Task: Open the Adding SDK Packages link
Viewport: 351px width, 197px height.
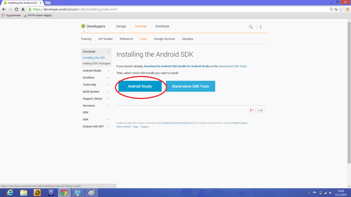Action: click(x=96, y=64)
